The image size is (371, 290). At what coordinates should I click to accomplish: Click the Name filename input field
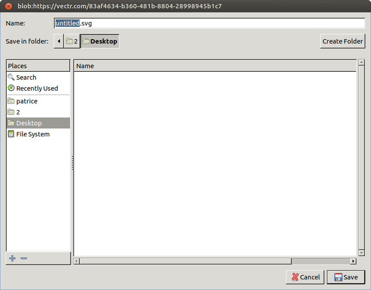pyautogui.click(x=209, y=23)
